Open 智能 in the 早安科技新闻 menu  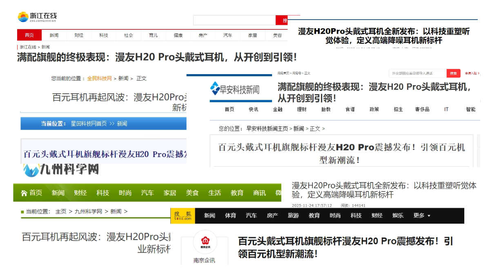(470, 109)
